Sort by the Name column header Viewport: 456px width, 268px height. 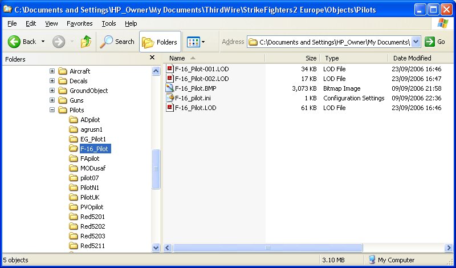click(x=214, y=58)
